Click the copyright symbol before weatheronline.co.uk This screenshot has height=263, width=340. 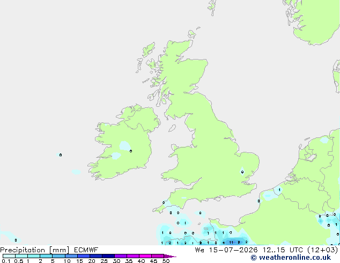[254, 258]
